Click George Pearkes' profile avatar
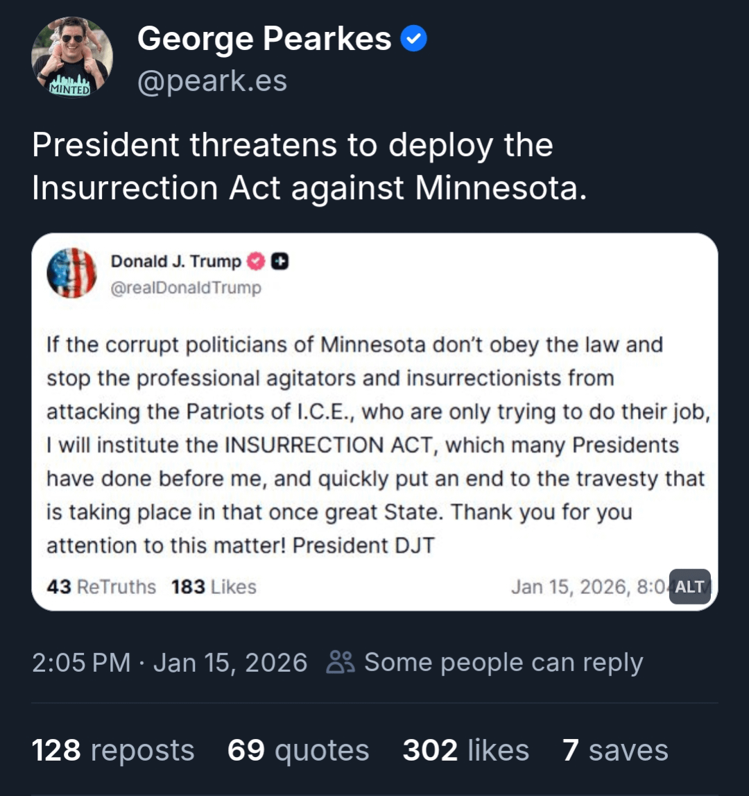Image resolution: width=749 pixels, height=796 pixels. click(71, 58)
